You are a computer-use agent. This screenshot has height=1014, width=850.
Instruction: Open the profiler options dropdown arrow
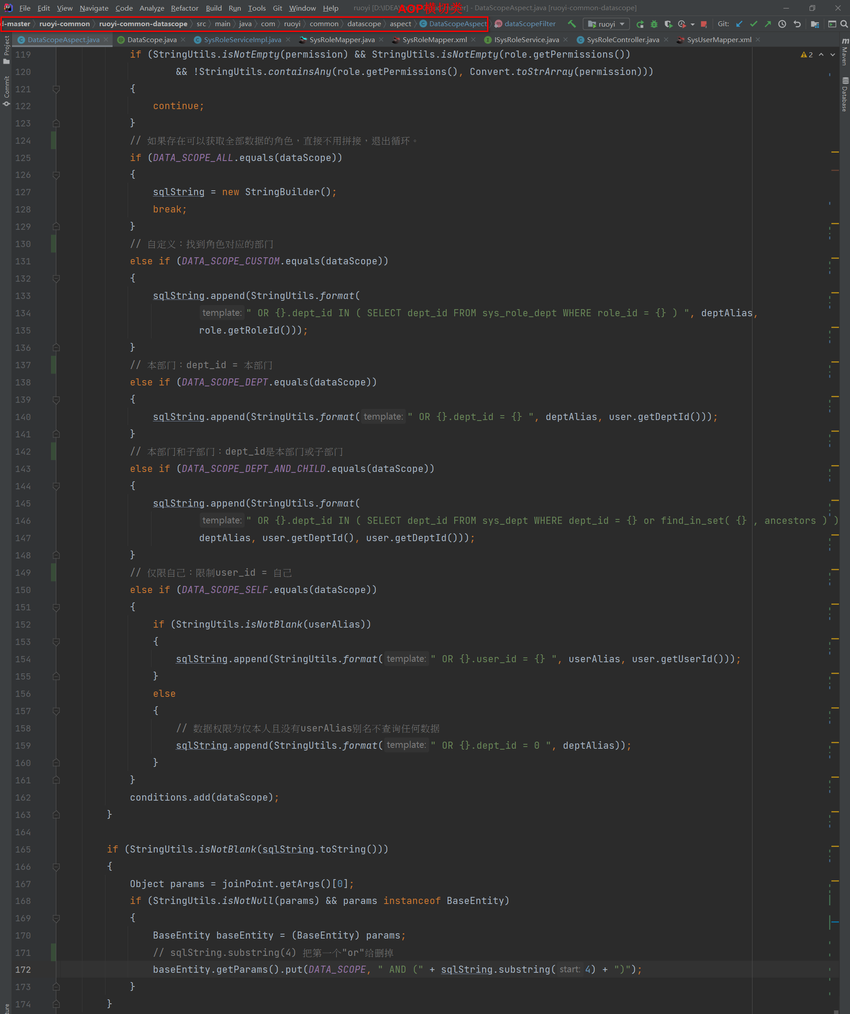coord(693,24)
